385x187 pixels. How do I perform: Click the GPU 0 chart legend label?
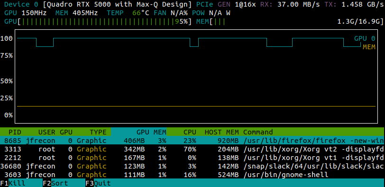pyautogui.click(x=365, y=38)
